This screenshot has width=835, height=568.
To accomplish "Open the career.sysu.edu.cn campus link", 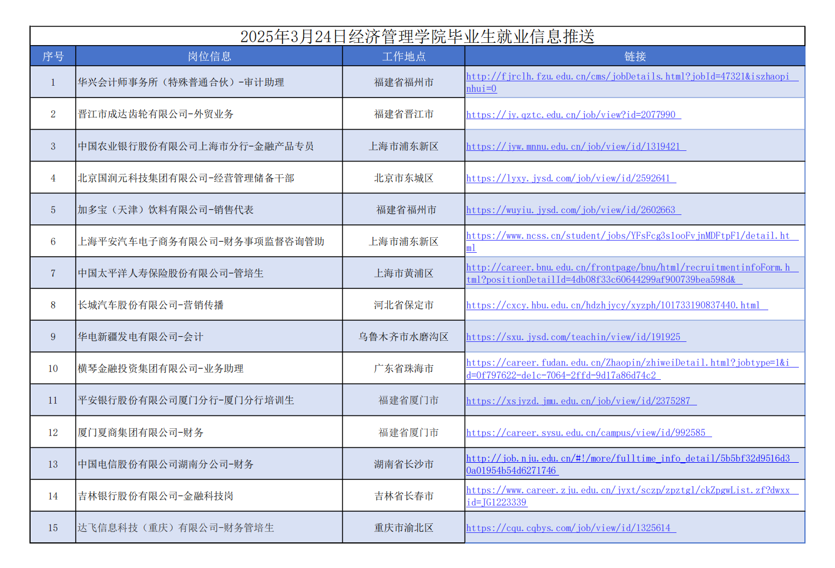I will tap(585, 433).
